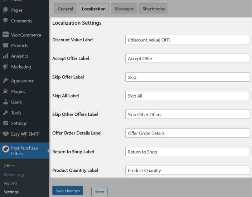Click the Pages icon in sidebar
The image size is (252, 197).
[x=6, y=10]
